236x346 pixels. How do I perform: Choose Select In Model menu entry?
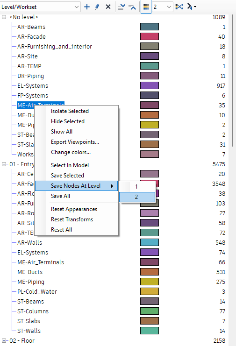(x=70, y=165)
